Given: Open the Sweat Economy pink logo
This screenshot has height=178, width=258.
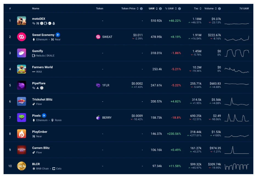Looking at the screenshot, I should [22, 37].
